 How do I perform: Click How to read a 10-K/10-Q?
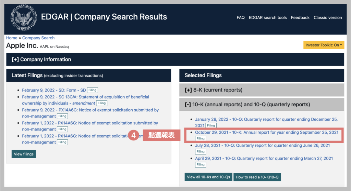[x=257, y=177]
